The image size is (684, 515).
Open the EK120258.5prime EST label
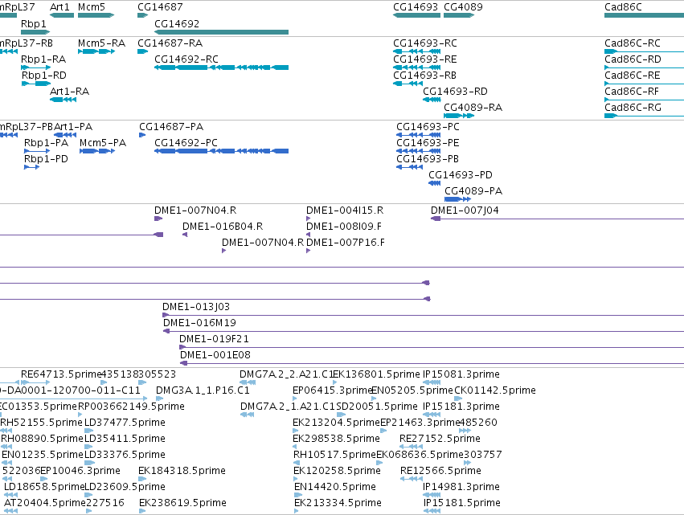tap(338, 471)
